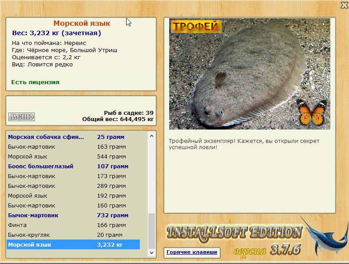
Task: Open the Горячие клавиши link
Action: pyautogui.click(x=192, y=252)
